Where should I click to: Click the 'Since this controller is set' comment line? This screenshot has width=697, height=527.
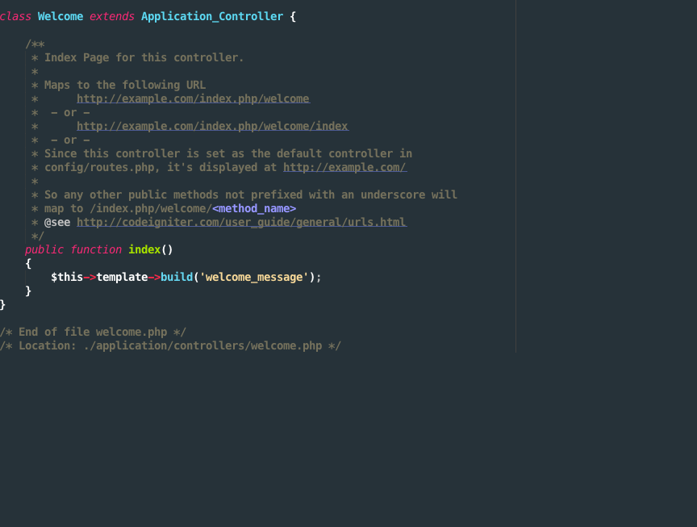pyautogui.click(x=228, y=153)
